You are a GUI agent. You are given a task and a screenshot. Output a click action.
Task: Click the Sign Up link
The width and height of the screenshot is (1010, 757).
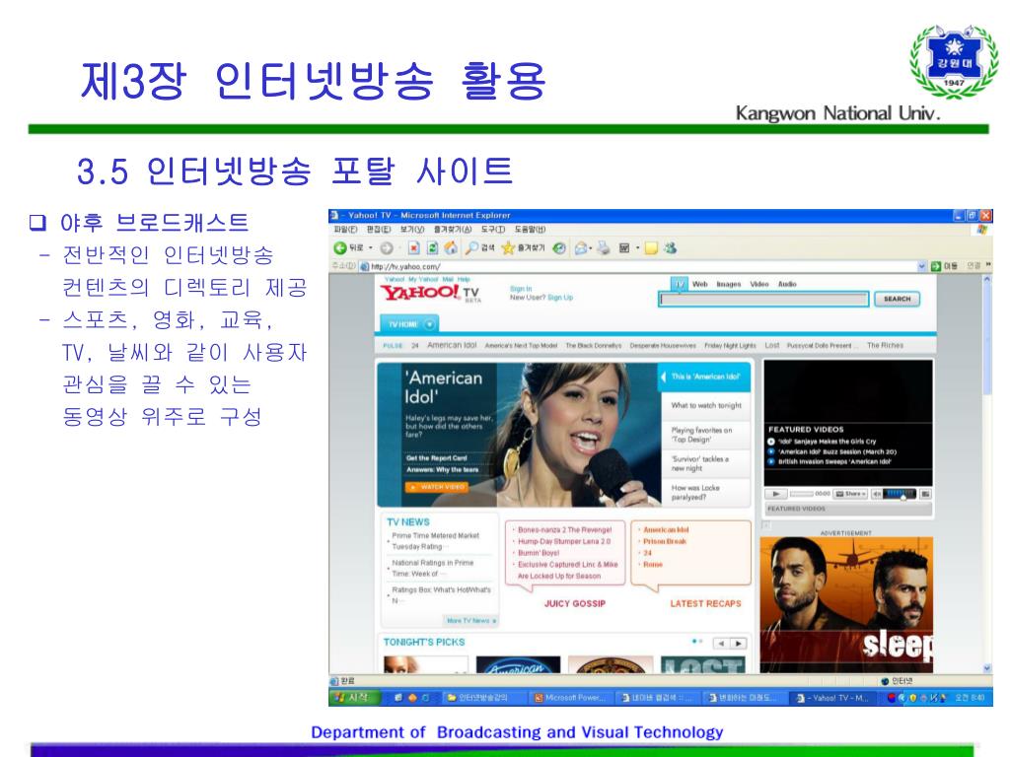pos(560,298)
